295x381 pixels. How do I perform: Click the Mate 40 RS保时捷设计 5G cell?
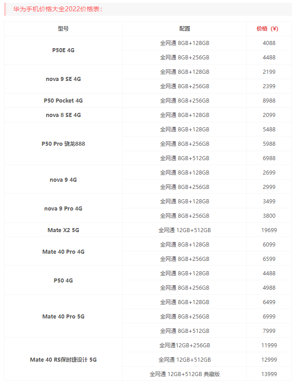click(x=63, y=360)
